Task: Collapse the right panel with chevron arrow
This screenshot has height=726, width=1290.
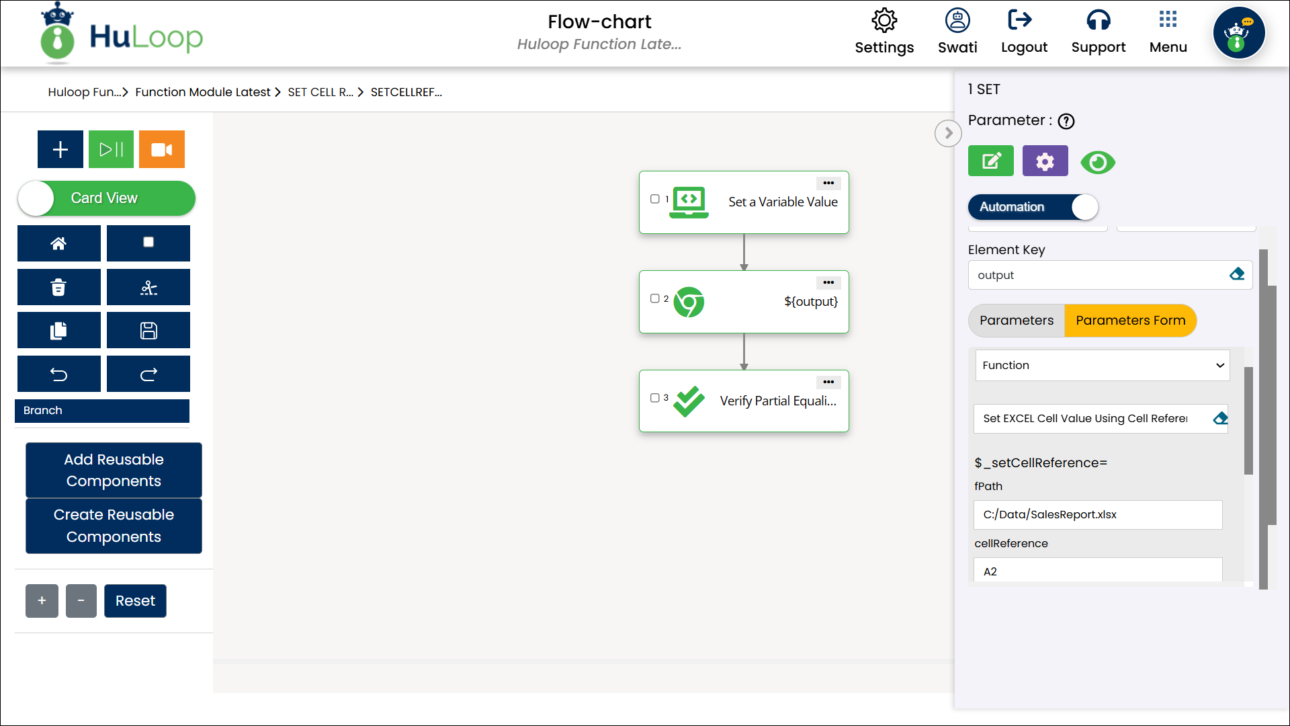Action: pyautogui.click(x=948, y=133)
